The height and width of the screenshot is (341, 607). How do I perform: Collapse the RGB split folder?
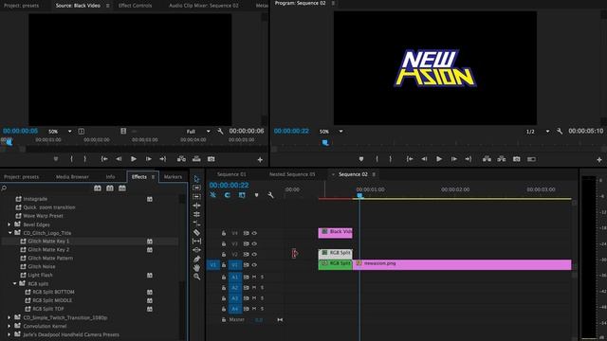15,283
